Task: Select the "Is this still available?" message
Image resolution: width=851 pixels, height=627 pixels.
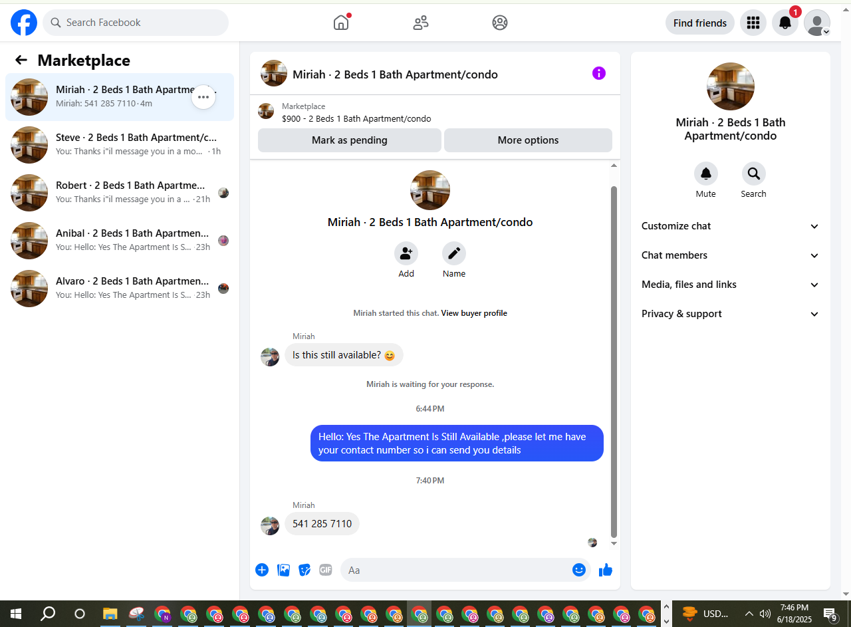Action: [344, 355]
